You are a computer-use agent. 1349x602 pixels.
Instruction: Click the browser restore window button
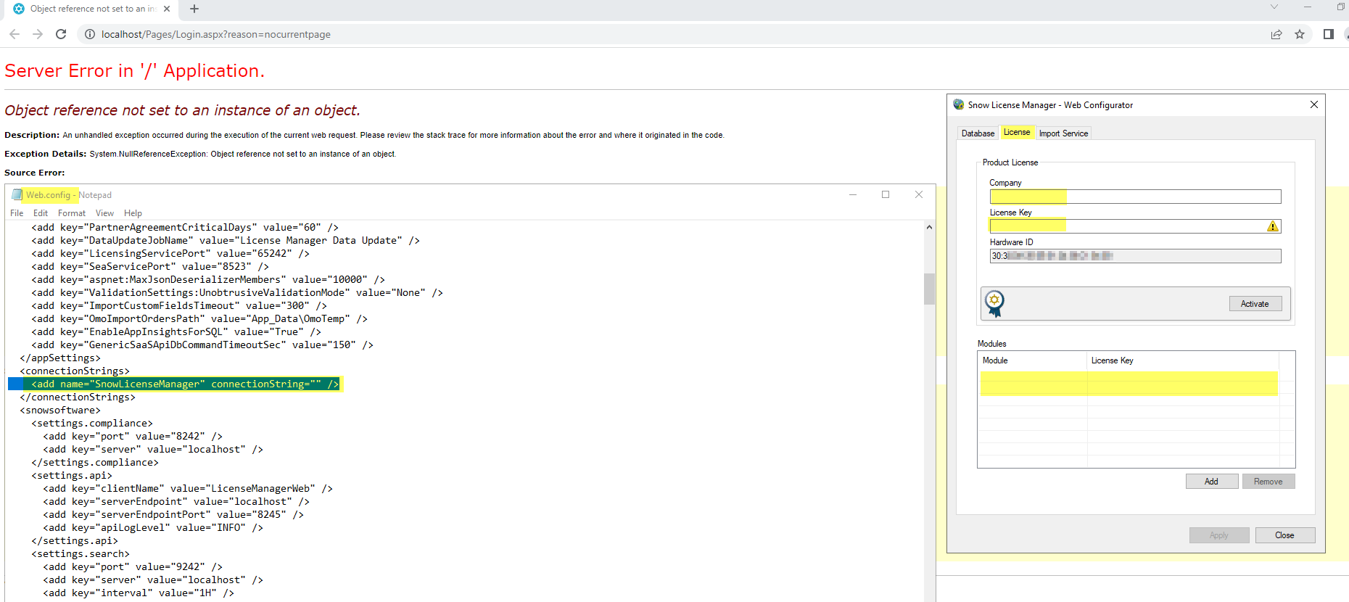tap(1340, 7)
